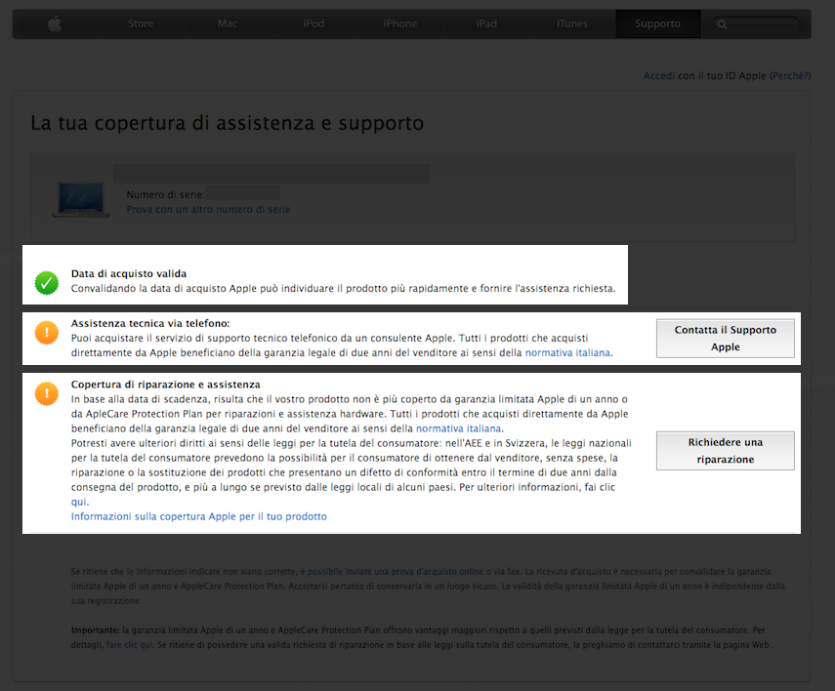Click the 'Importante:' bold label
The width and height of the screenshot is (835, 691).
coord(96,630)
